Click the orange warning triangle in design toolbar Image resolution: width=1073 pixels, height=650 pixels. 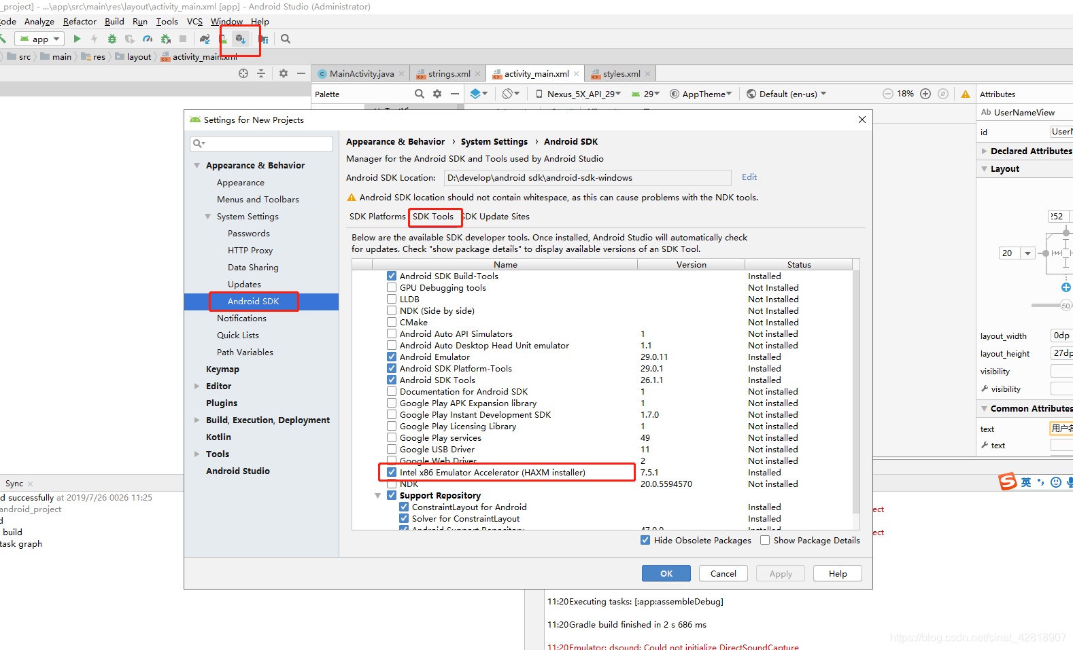[966, 94]
